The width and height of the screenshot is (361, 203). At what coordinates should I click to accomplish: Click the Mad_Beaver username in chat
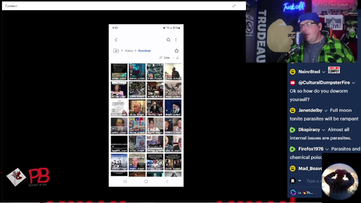(310, 168)
